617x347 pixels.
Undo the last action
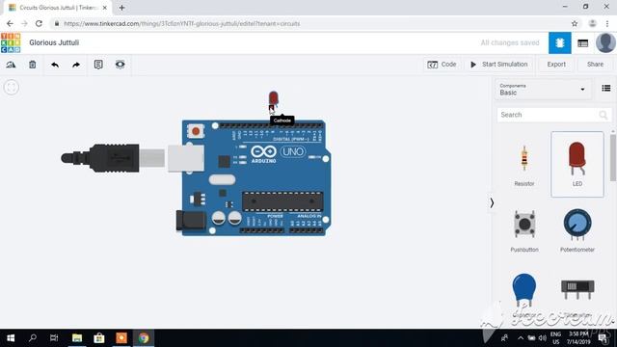(x=55, y=65)
